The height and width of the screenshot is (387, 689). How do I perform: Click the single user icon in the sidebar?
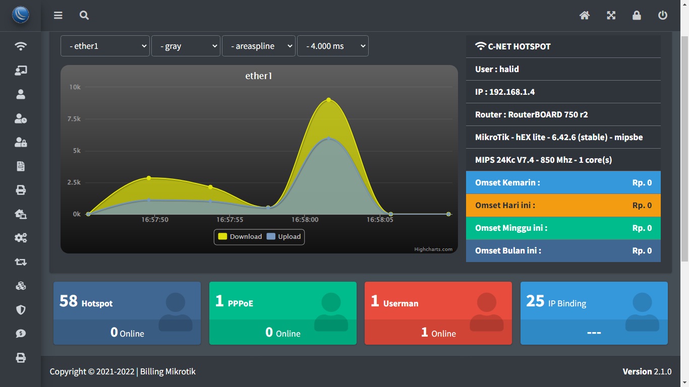click(x=21, y=94)
